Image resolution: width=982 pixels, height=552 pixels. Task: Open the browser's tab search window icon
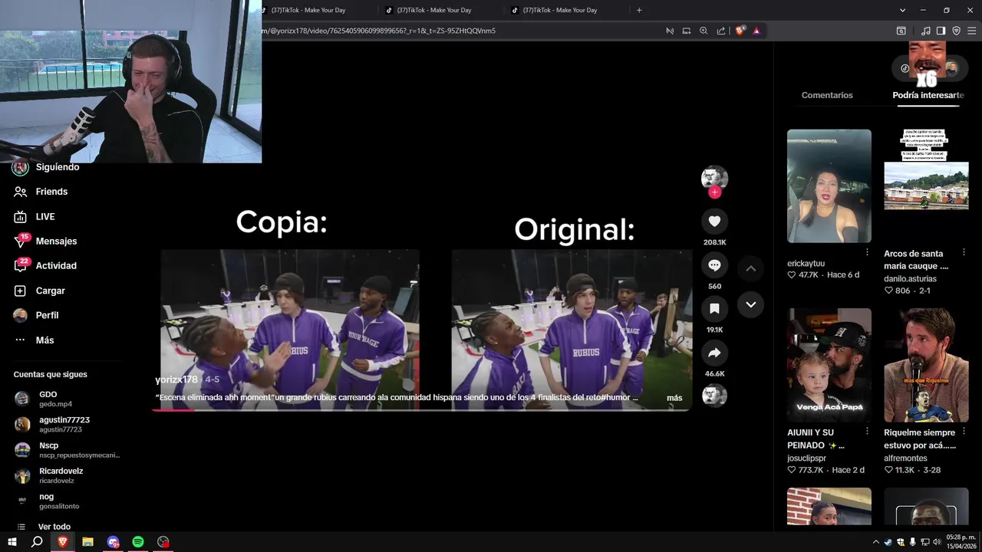[x=901, y=31]
